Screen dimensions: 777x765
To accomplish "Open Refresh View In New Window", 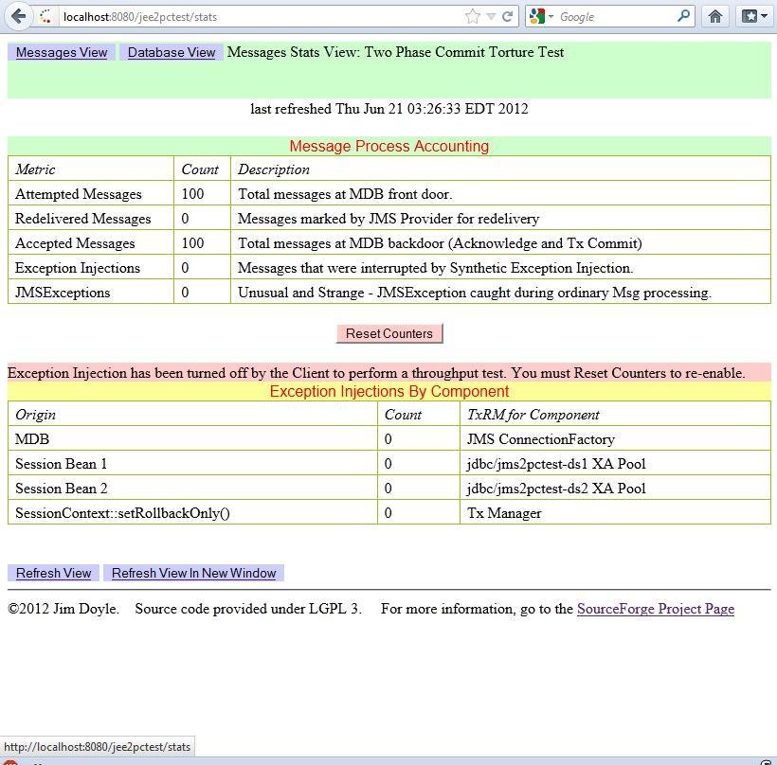I will [x=193, y=573].
